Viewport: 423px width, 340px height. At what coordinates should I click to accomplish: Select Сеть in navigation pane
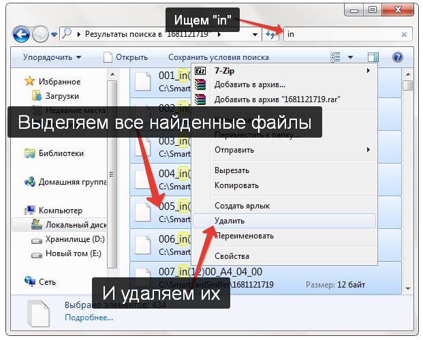tap(47, 282)
